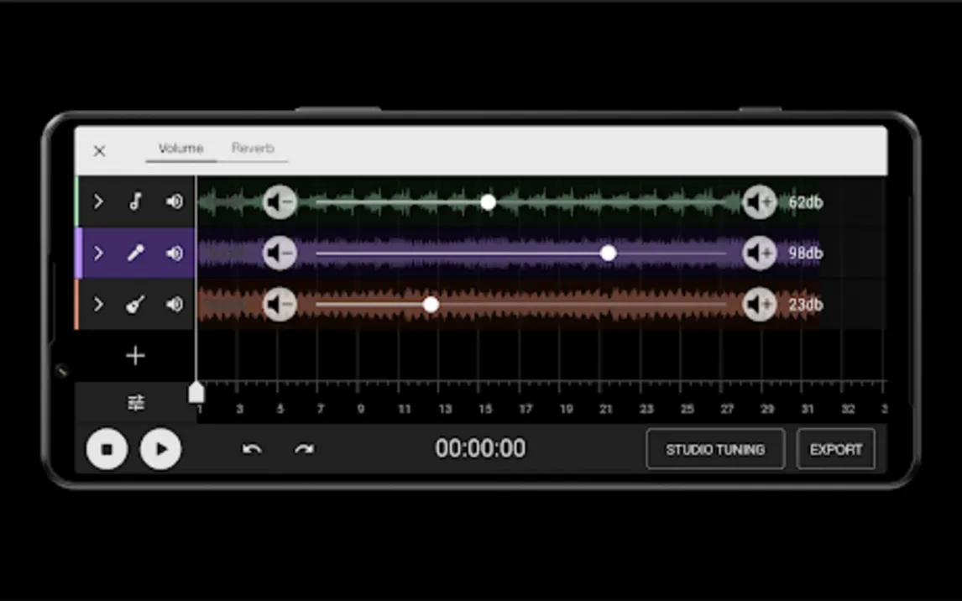
Task: Select the microphone vocal track icon
Action: pos(135,253)
